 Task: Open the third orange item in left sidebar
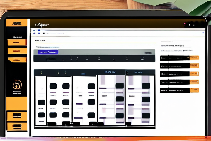[17, 60]
